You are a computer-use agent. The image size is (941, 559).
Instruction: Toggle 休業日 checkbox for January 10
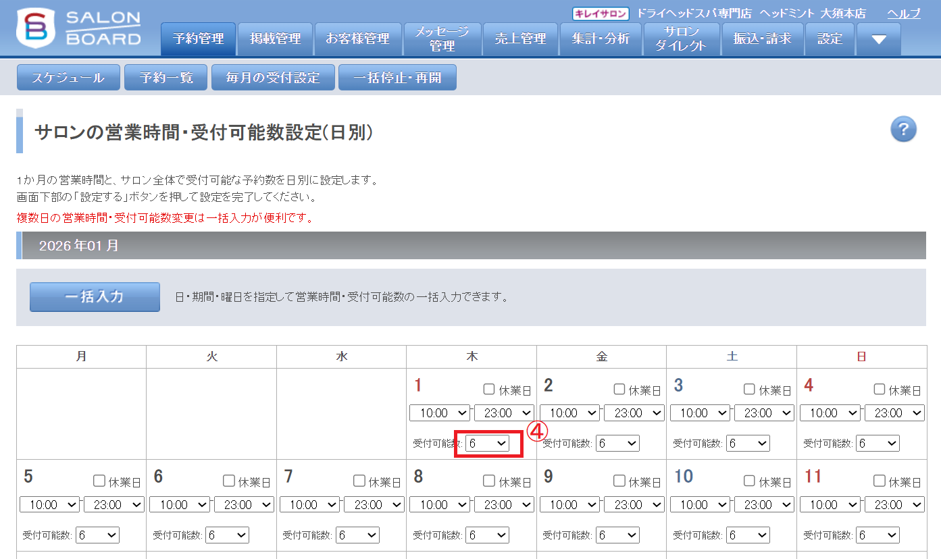pos(749,481)
